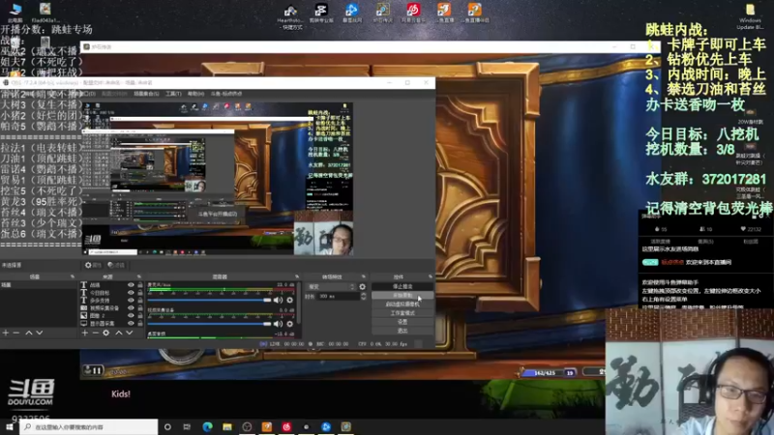Click second mixer channel volume slider
774x435 pixels.
pos(209,324)
